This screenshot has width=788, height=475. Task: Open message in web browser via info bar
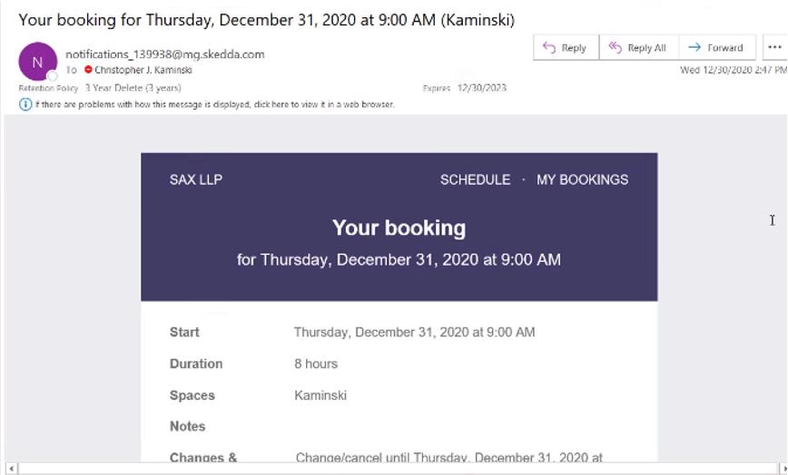(x=214, y=104)
